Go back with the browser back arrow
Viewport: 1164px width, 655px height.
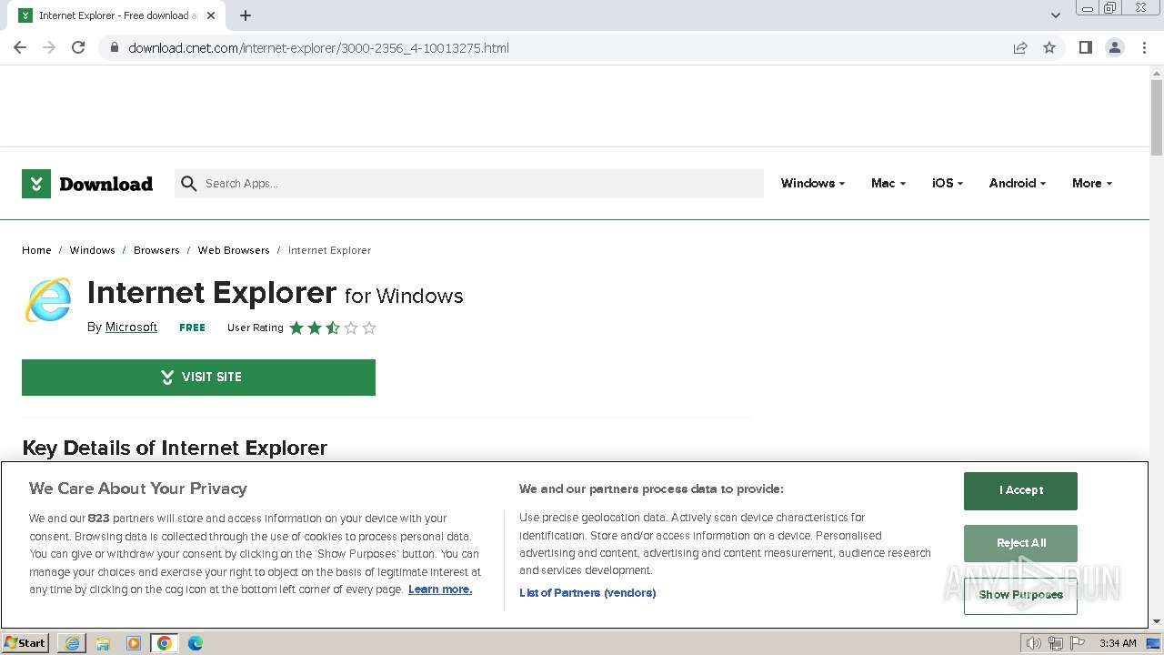20,47
